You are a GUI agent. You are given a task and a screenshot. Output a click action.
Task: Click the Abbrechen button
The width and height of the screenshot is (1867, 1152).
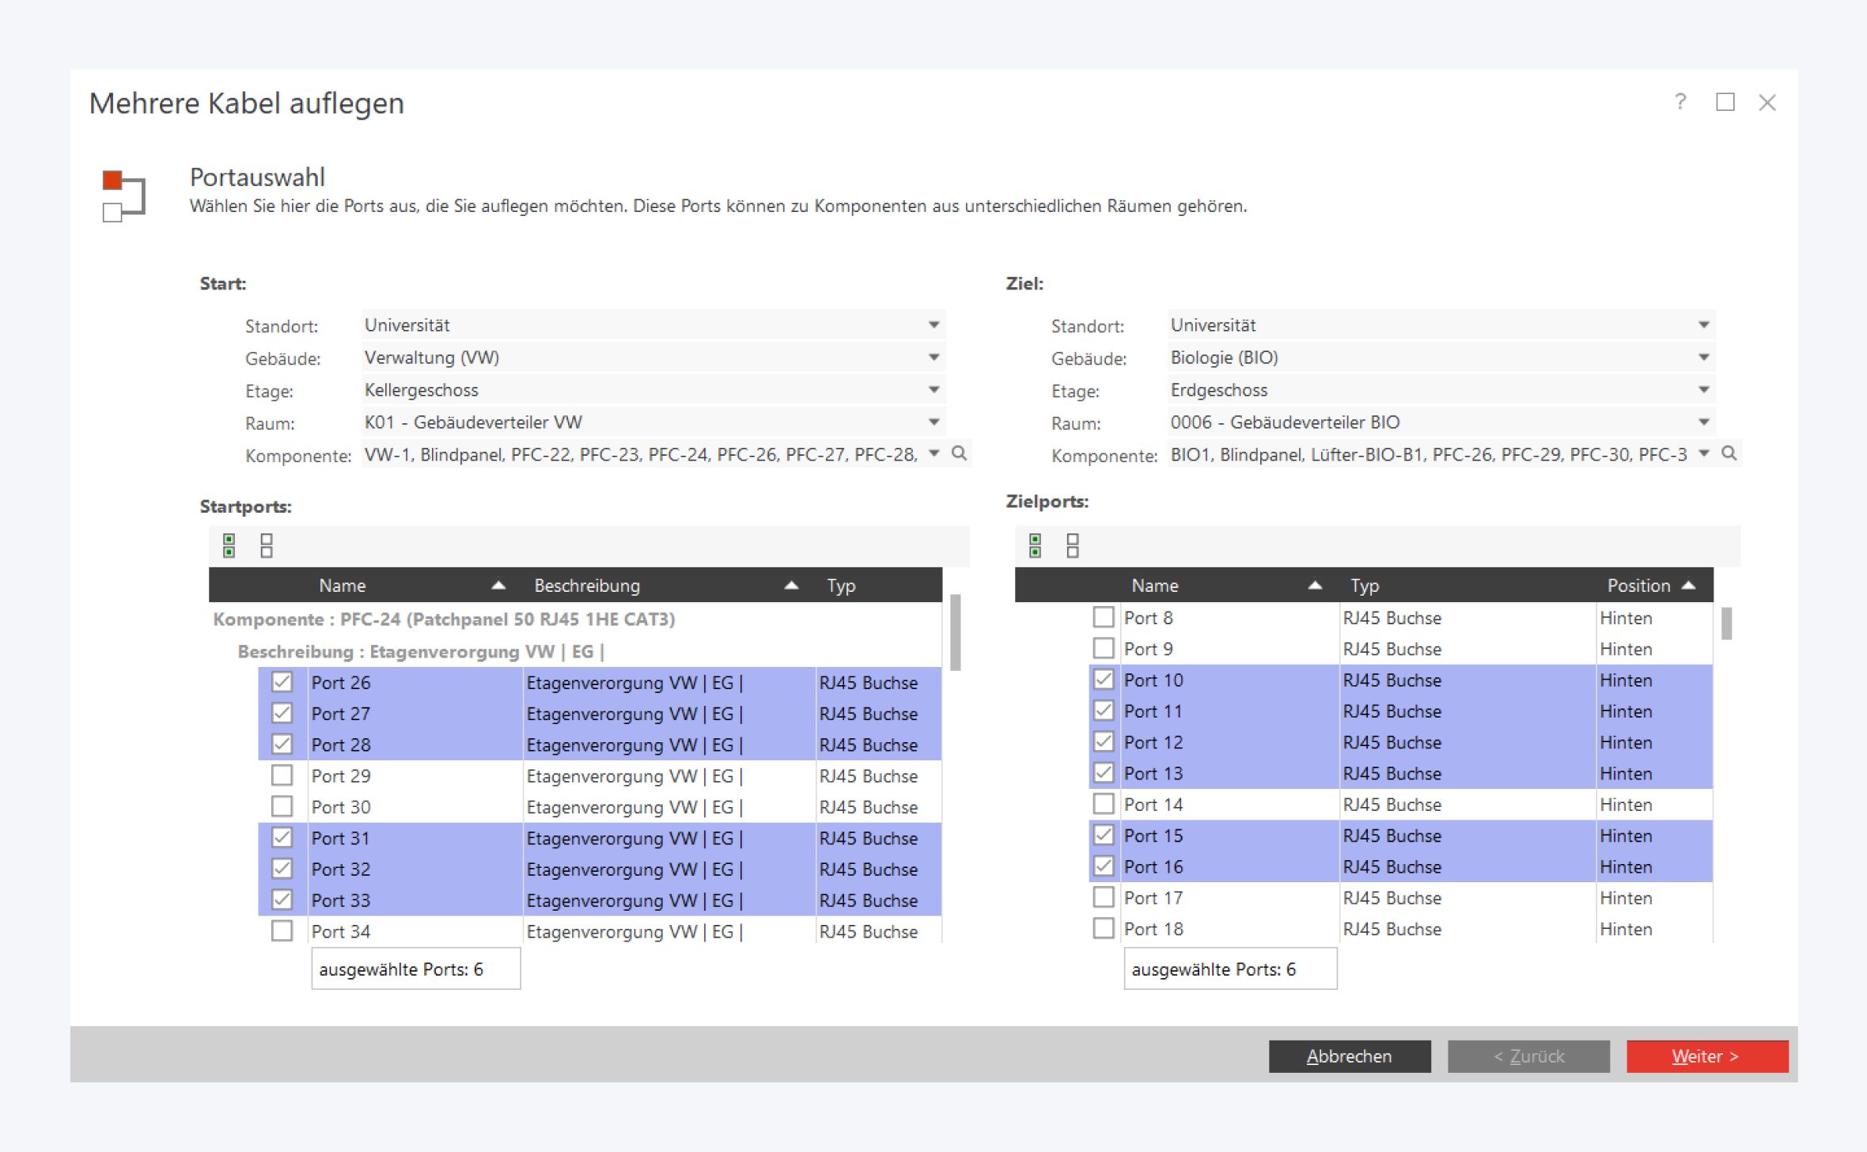pyautogui.click(x=1349, y=1056)
